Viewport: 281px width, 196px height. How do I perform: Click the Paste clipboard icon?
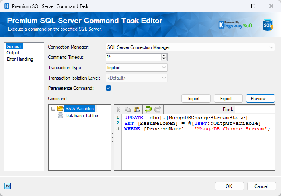tap(137, 109)
